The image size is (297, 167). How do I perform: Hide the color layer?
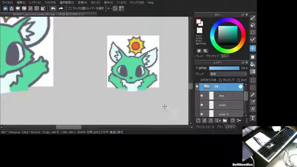(x=201, y=105)
